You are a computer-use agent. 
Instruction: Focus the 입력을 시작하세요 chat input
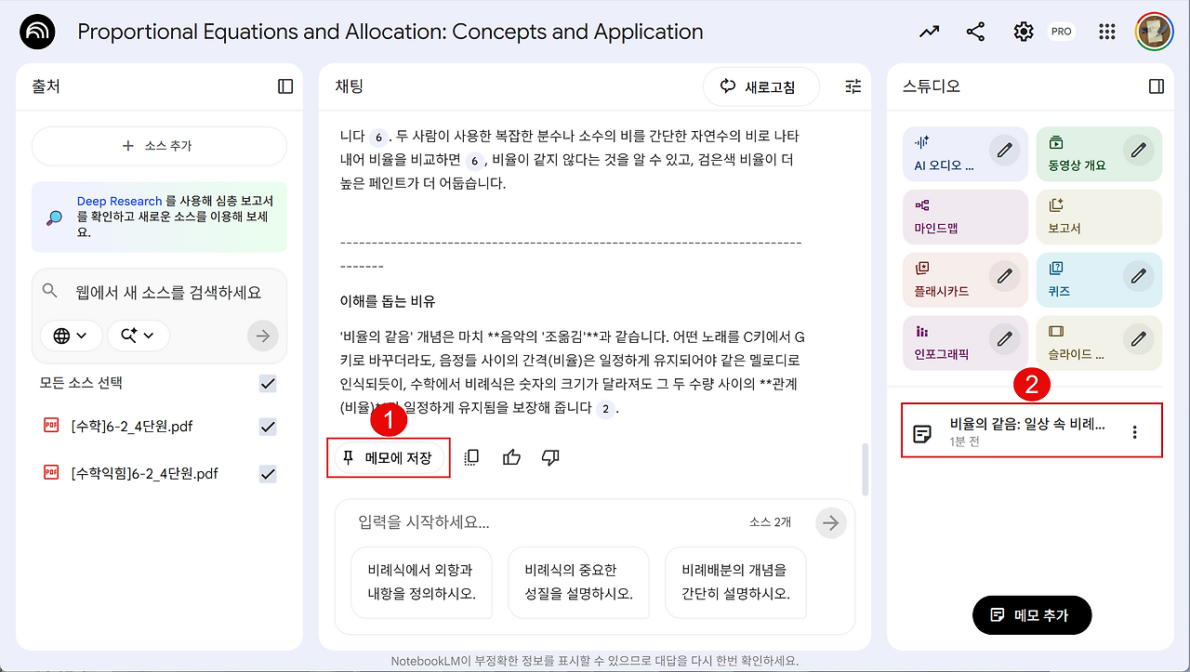tap(549, 522)
